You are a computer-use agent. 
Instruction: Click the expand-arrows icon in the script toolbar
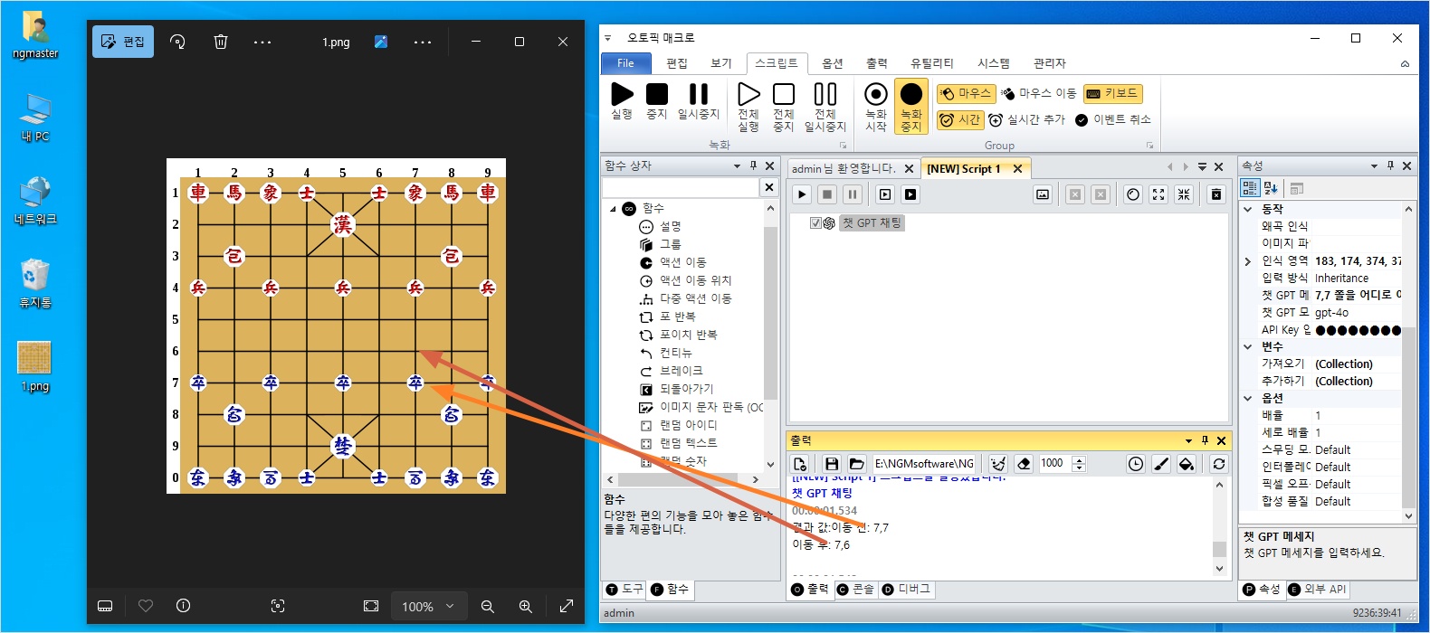(1158, 194)
